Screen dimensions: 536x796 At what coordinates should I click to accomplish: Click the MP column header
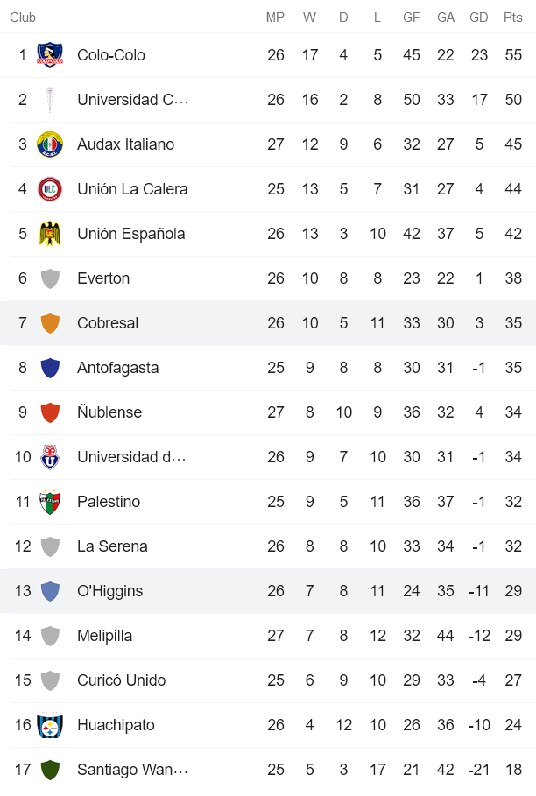point(276,18)
